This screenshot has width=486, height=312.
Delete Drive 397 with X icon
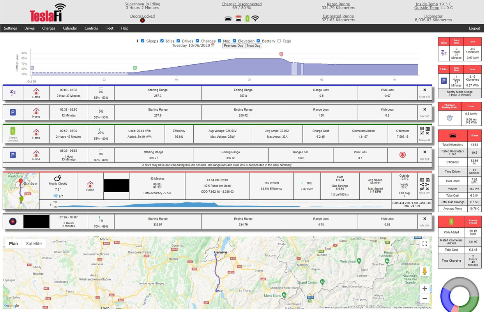(x=428, y=189)
